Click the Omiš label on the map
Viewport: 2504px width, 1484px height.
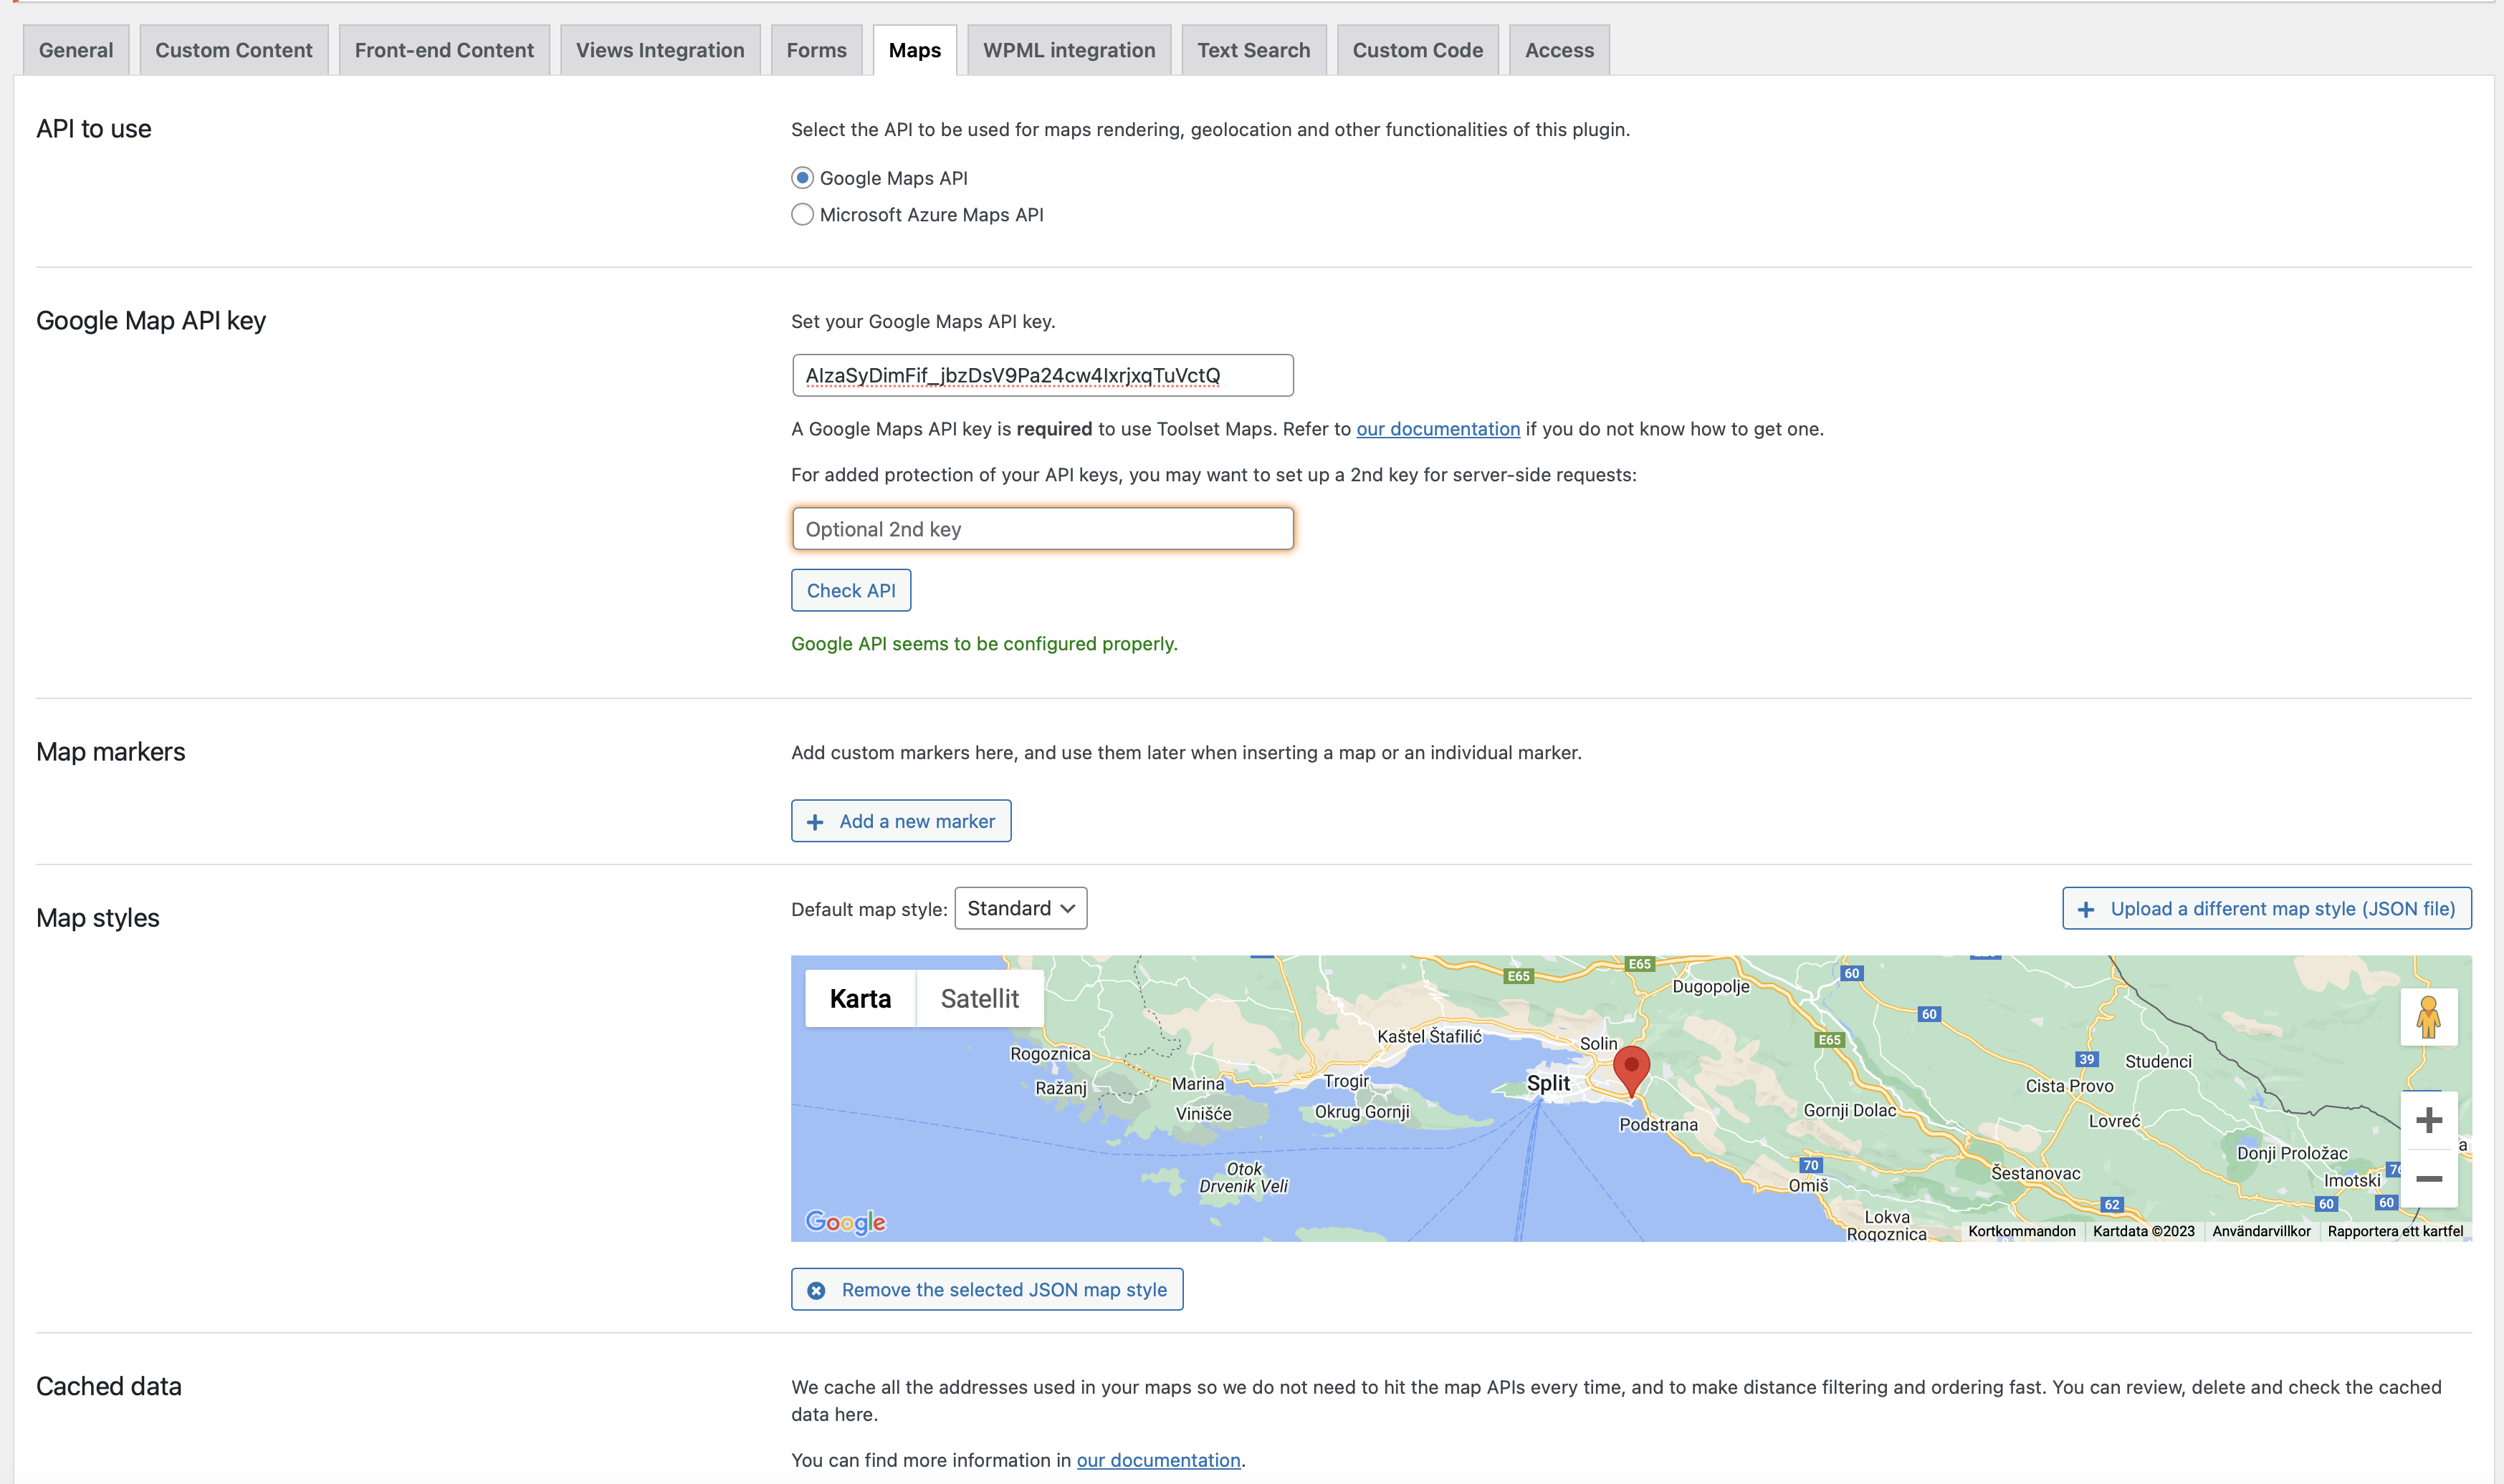[1809, 1185]
